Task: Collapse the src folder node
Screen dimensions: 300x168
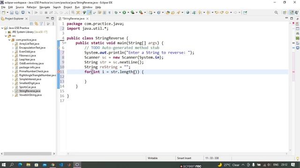Action: pyautogui.click(x=6, y=36)
